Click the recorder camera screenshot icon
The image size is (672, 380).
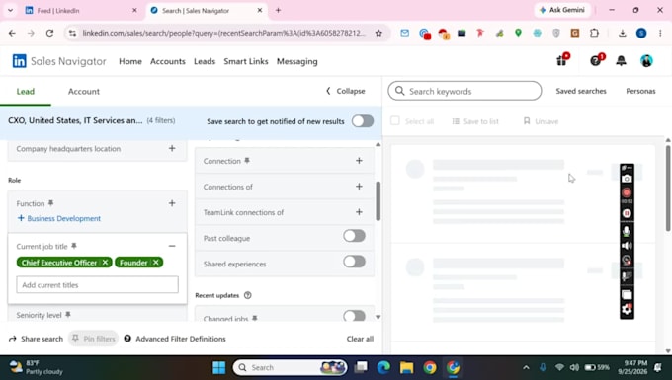tap(627, 179)
